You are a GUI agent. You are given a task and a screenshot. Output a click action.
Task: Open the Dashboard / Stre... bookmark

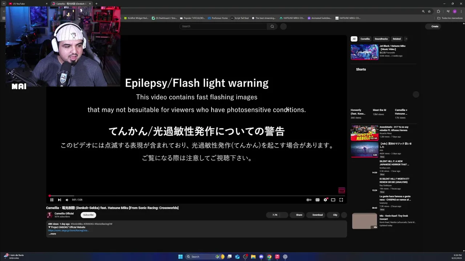click(x=164, y=18)
